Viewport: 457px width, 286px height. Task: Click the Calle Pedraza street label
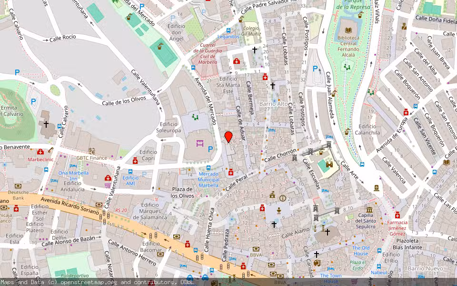pyautogui.click(x=226, y=245)
